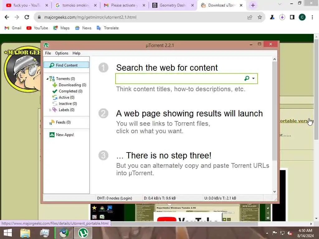Viewport: 319px width, 239px height.
Task: Select Feeds (0) in sidebar
Action: pyautogui.click(x=63, y=122)
